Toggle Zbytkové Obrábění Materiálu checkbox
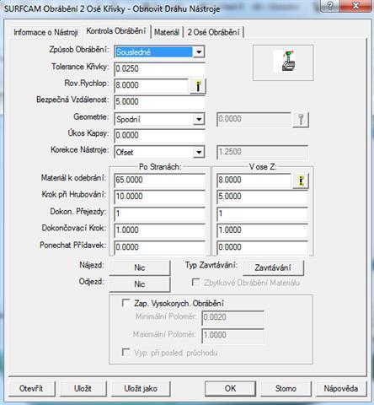This screenshot has height=405, width=374. tap(195, 282)
